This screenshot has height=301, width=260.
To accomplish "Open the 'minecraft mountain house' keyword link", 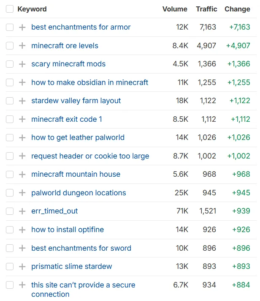I will [76, 174].
